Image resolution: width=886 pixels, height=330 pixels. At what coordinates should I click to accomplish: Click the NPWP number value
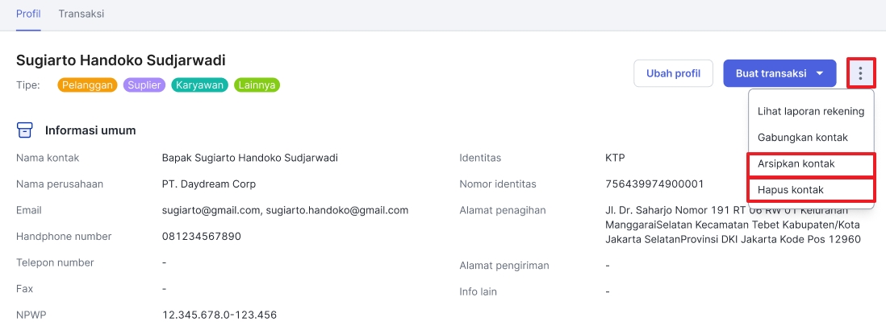(x=219, y=315)
